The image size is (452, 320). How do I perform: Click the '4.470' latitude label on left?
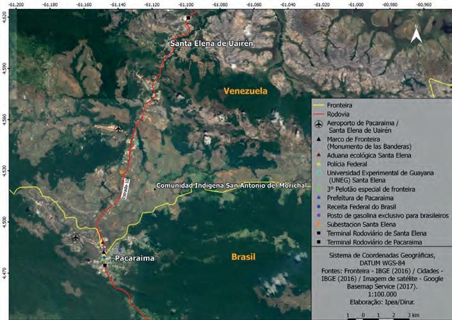[x=4, y=273]
